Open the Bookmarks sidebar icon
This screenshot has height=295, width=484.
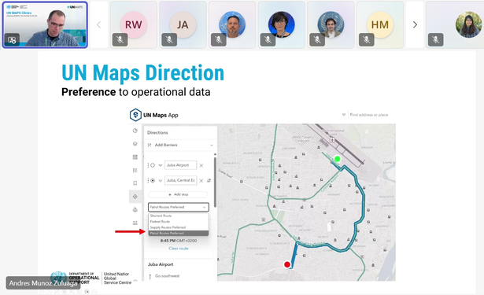[135, 183]
